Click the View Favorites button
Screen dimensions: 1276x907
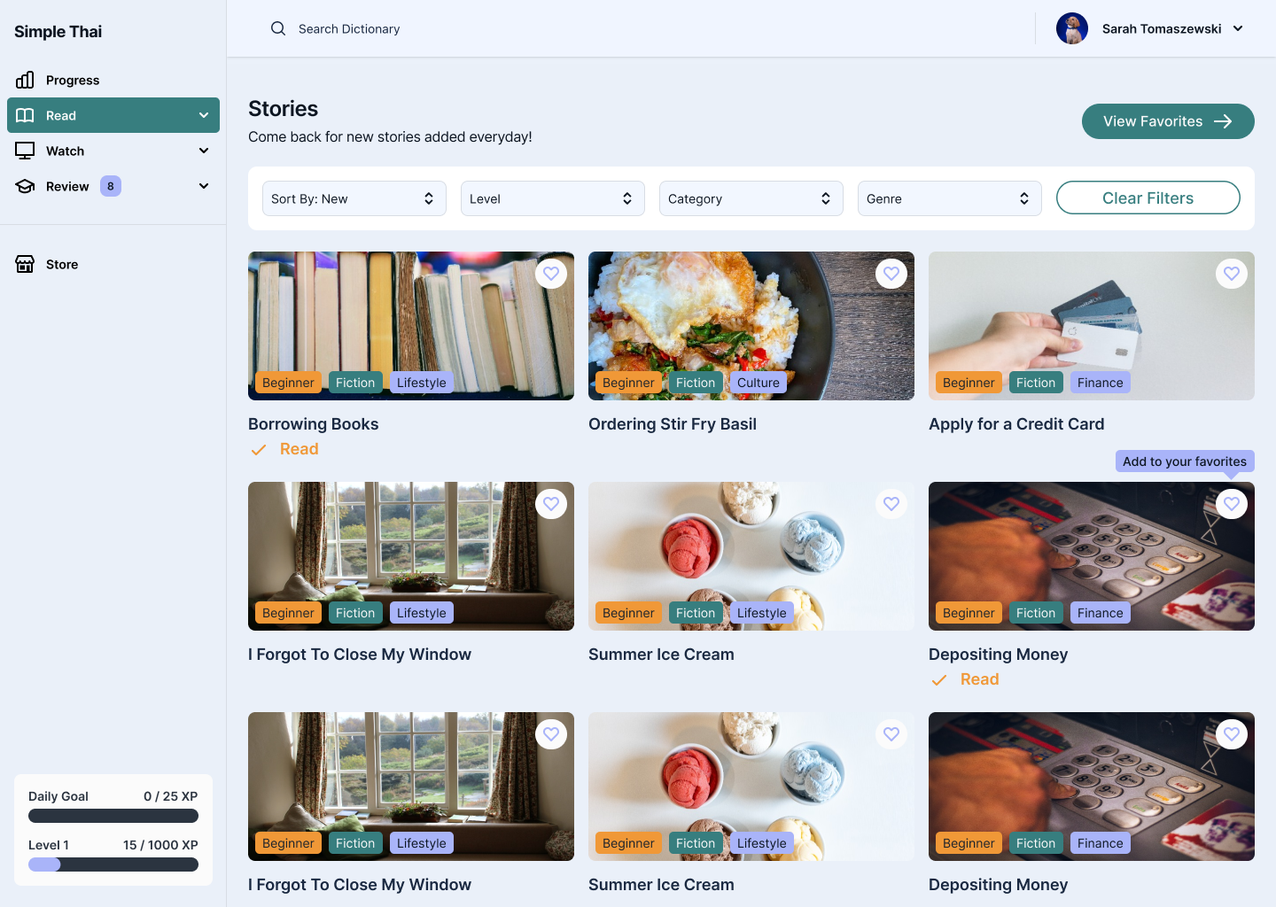(1167, 121)
